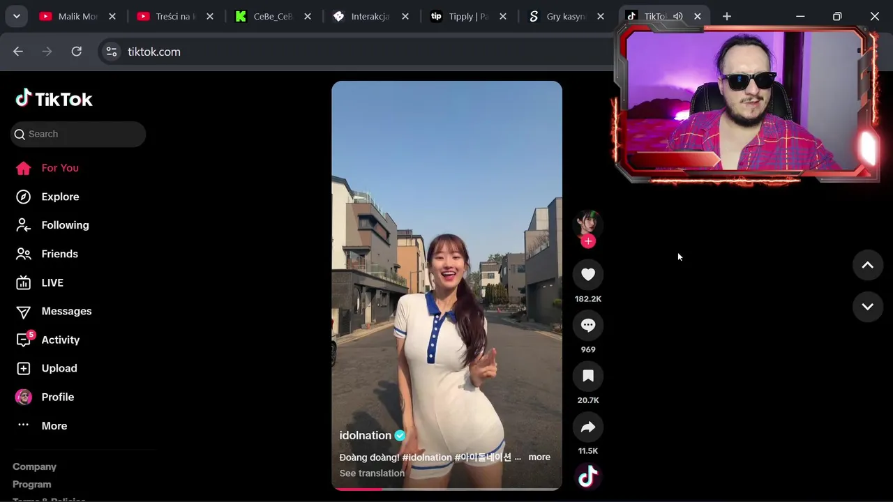Open the creator avatar beside the video
893x502 pixels.
588,224
